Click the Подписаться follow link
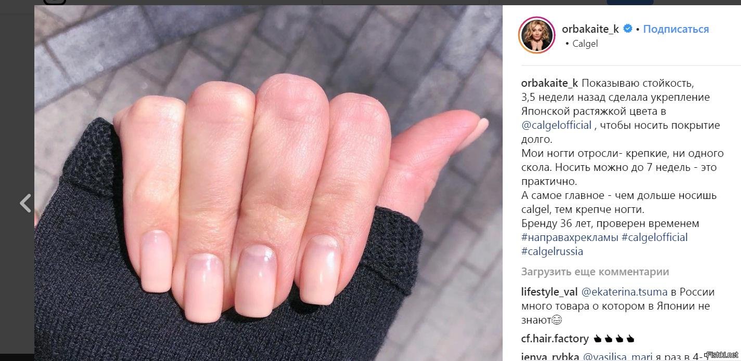 tap(676, 29)
